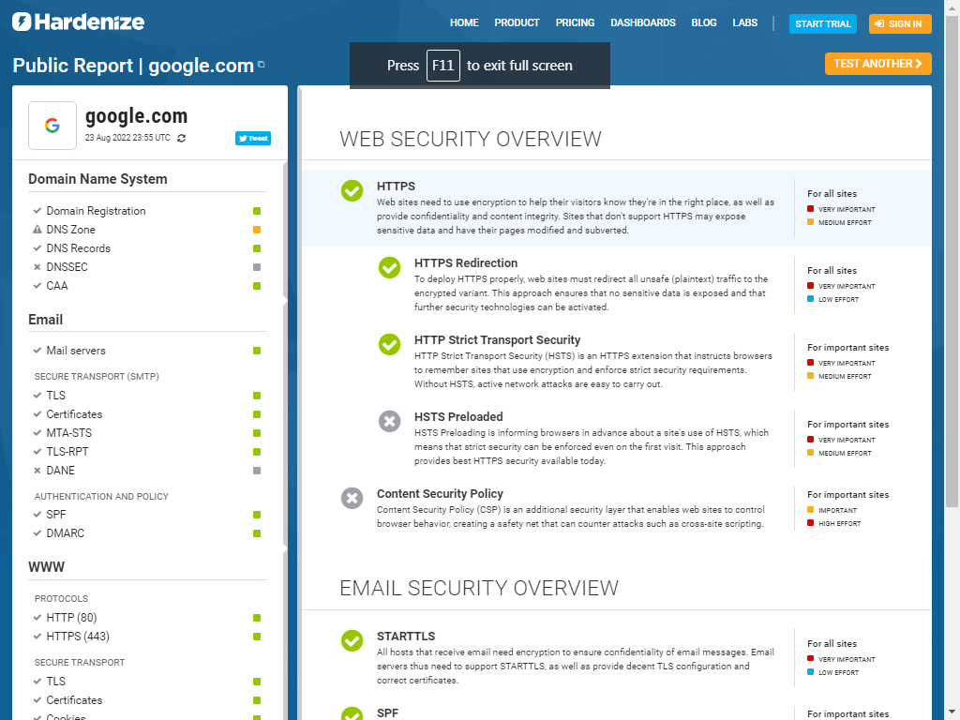Click the gray X icon for Content Security Policy
Screen dimensions: 960x720
coord(352,499)
